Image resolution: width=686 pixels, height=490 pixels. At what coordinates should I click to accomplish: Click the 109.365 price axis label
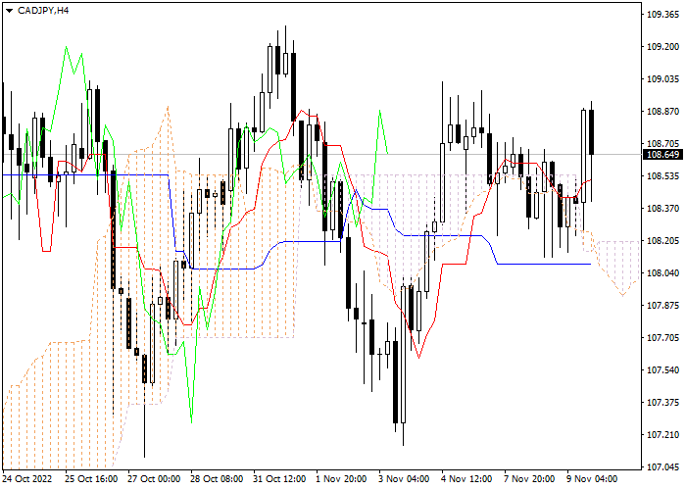(x=662, y=15)
